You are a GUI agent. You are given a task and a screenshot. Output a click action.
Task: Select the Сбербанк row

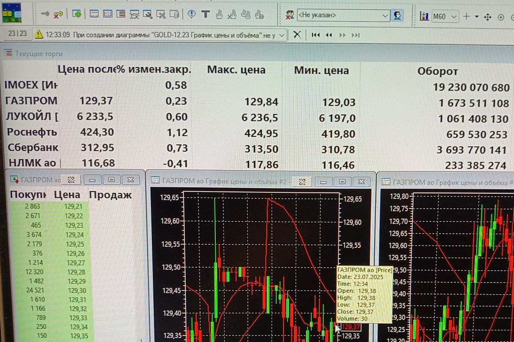(257, 149)
